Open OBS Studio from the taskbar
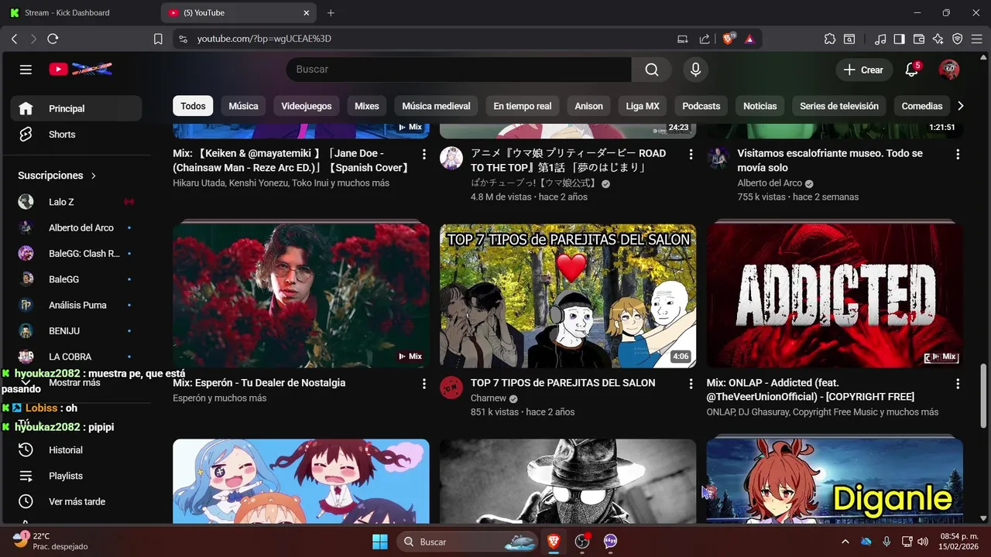The image size is (991, 557). pos(582,542)
